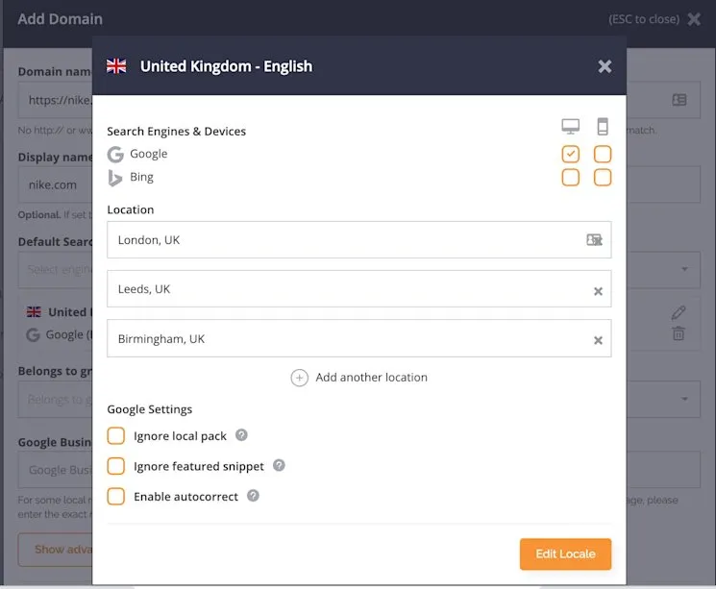Close the United Kingdom - English dialog
Screen dimensions: 716x589
(605, 66)
